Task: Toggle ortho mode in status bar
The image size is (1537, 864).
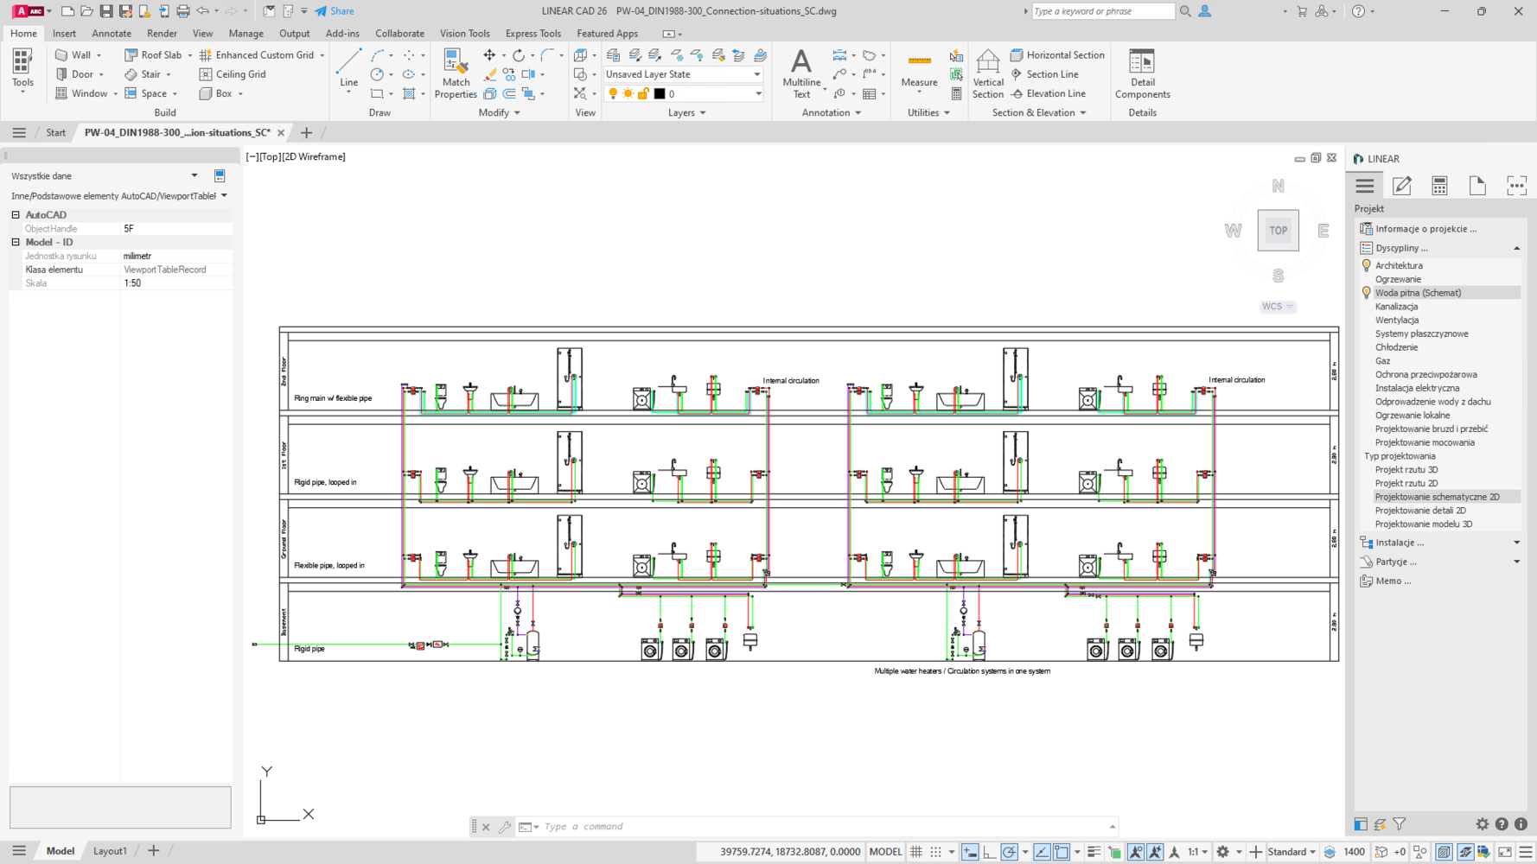Action: tap(989, 852)
